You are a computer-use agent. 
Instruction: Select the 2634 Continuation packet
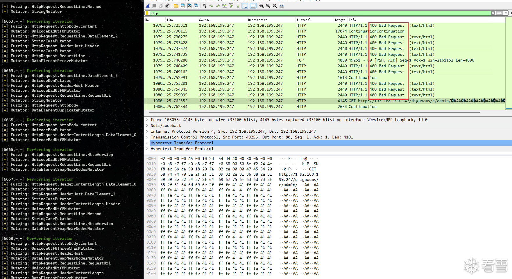point(325,107)
